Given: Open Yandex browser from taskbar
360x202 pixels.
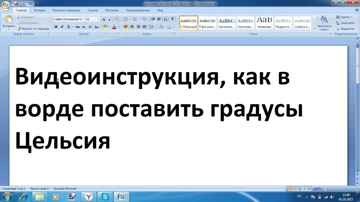Looking at the screenshot, I should tap(89, 197).
